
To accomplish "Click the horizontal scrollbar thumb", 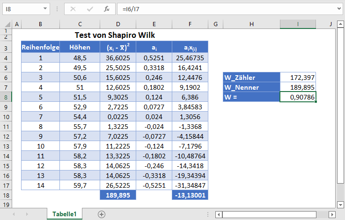I will (x=269, y=214).
